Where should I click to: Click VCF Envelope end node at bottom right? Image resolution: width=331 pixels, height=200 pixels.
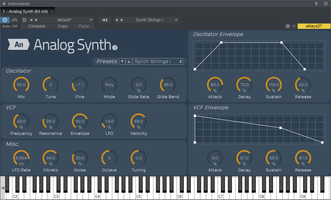[322, 142]
